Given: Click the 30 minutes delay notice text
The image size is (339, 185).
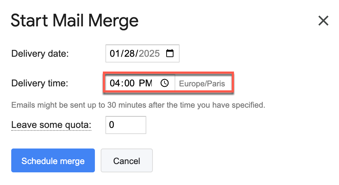Looking at the screenshot, I should pos(138,106).
